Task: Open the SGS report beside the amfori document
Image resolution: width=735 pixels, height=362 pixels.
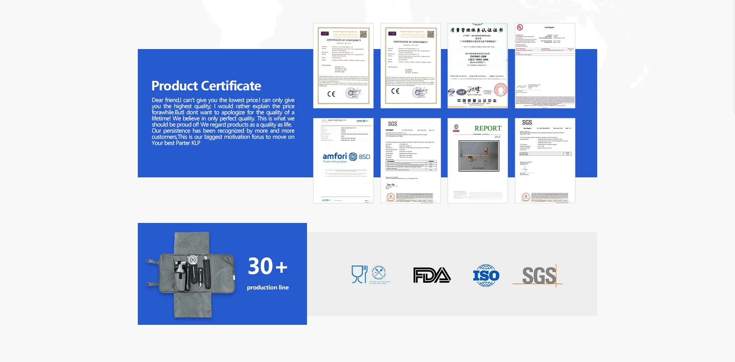Action: [x=410, y=161]
